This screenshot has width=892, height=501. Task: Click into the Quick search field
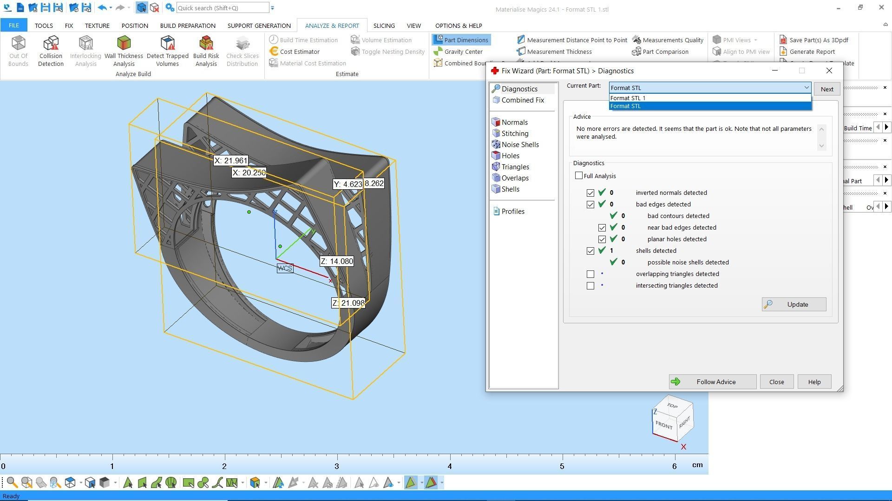click(223, 8)
